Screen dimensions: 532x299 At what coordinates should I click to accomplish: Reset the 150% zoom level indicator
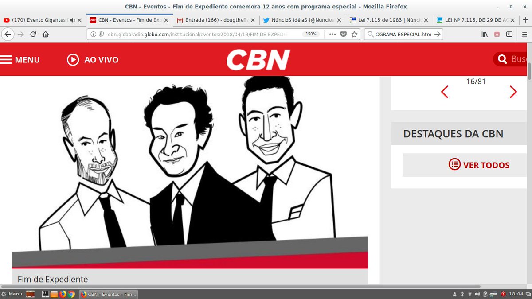pyautogui.click(x=311, y=34)
